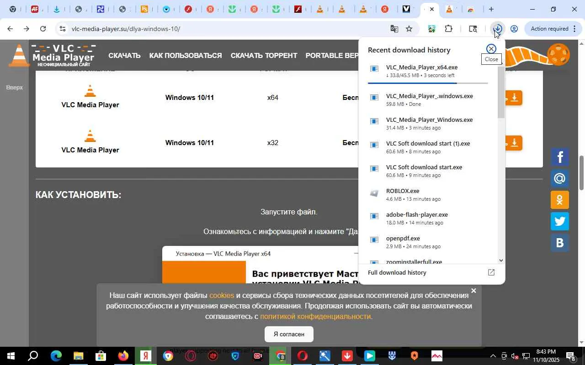Open Microsoft Edge from the taskbar

[x=56, y=356]
